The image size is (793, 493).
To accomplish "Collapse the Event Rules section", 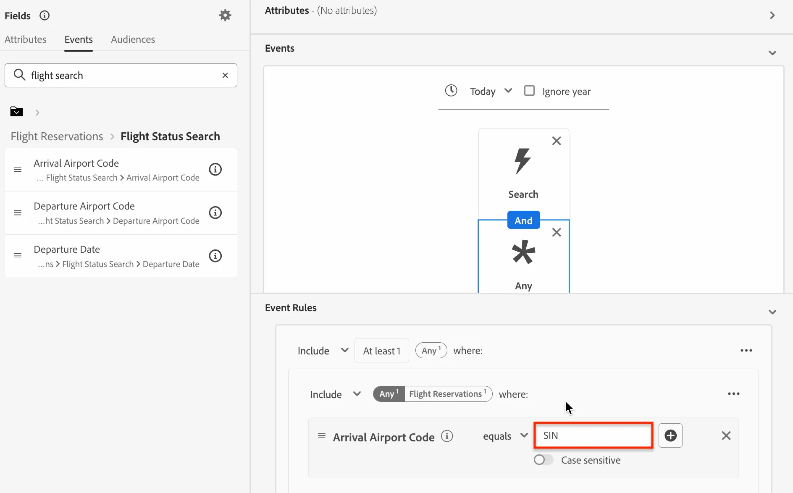I will (772, 312).
